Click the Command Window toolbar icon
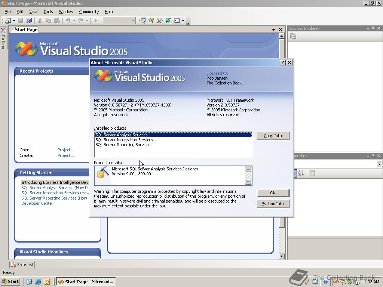383x287 pixels. [x=177, y=21]
